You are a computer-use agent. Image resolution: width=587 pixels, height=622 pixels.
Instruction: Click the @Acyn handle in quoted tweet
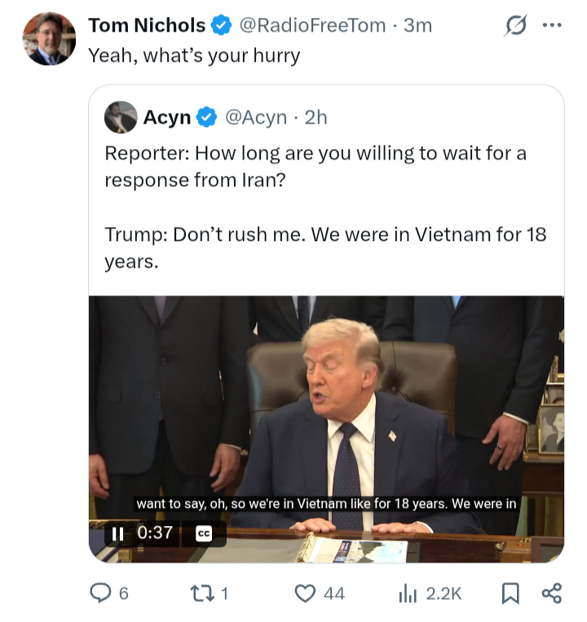coord(255,117)
